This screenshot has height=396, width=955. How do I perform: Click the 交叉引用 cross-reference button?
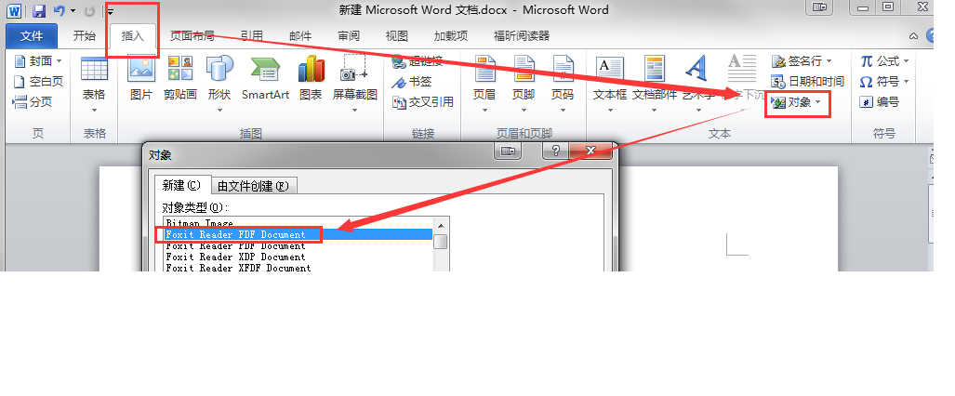(x=423, y=101)
